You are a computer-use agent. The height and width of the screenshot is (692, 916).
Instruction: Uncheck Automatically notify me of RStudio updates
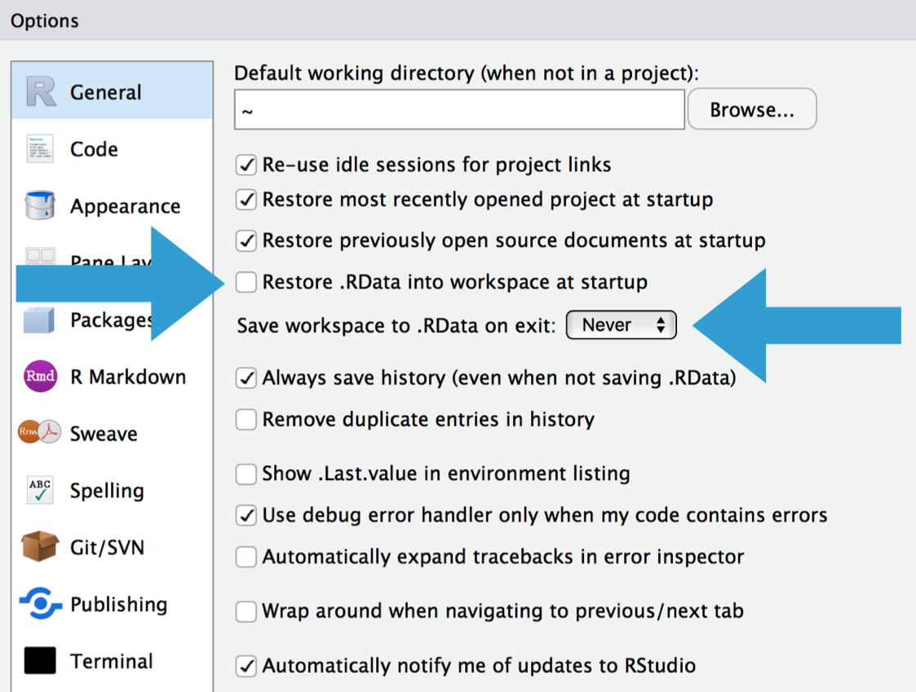[246, 666]
